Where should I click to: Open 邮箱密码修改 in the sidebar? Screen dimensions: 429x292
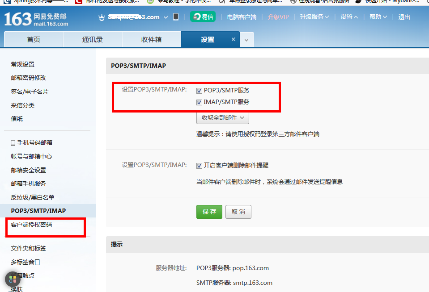click(x=29, y=78)
